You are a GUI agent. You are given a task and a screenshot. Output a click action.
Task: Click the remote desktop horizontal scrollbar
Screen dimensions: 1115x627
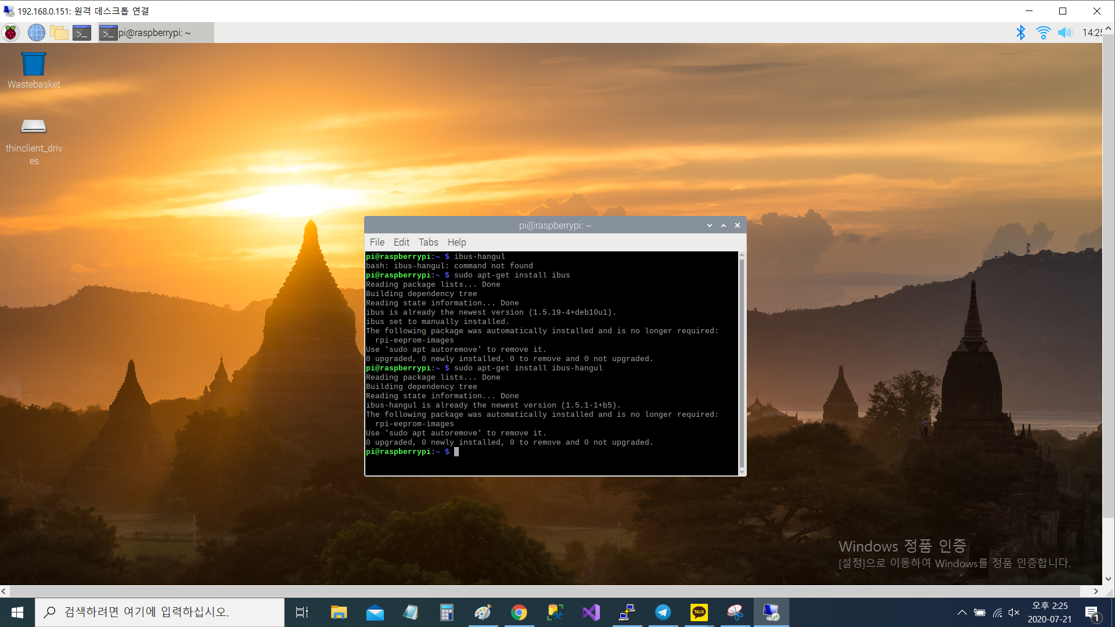(x=545, y=591)
